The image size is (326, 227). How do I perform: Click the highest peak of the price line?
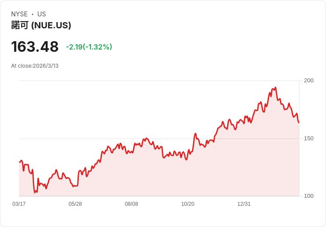click(276, 88)
